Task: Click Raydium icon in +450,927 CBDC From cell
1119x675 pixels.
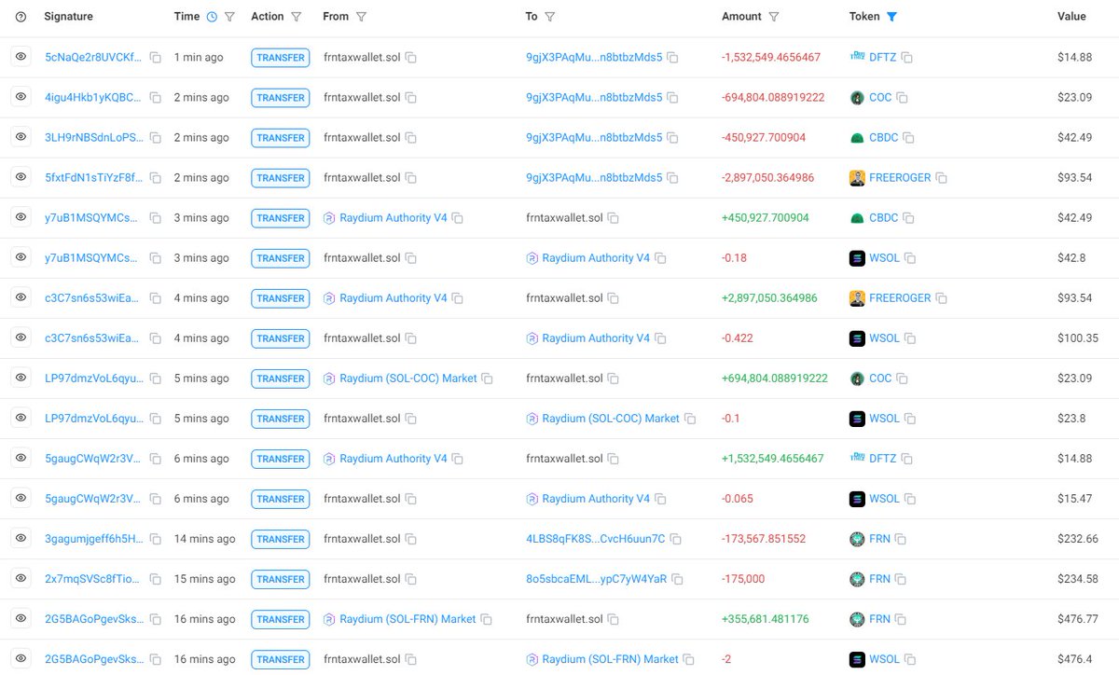Action: click(x=328, y=218)
